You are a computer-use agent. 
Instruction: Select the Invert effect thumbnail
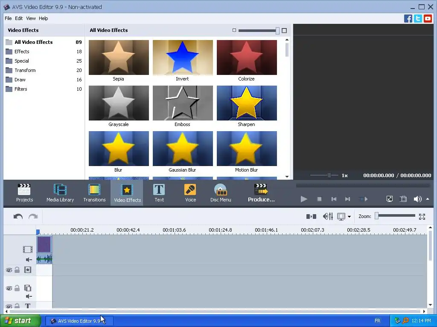coord(183,57)
